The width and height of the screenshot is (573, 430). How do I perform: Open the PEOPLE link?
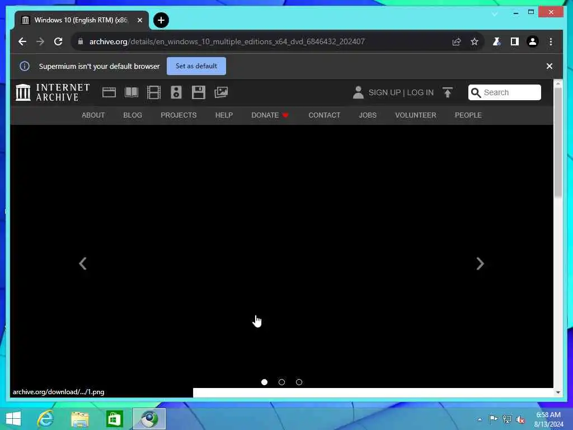pos(468,115)
